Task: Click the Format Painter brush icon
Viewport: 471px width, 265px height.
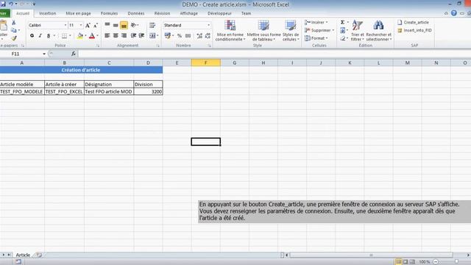Action: [x=14, y=38]
